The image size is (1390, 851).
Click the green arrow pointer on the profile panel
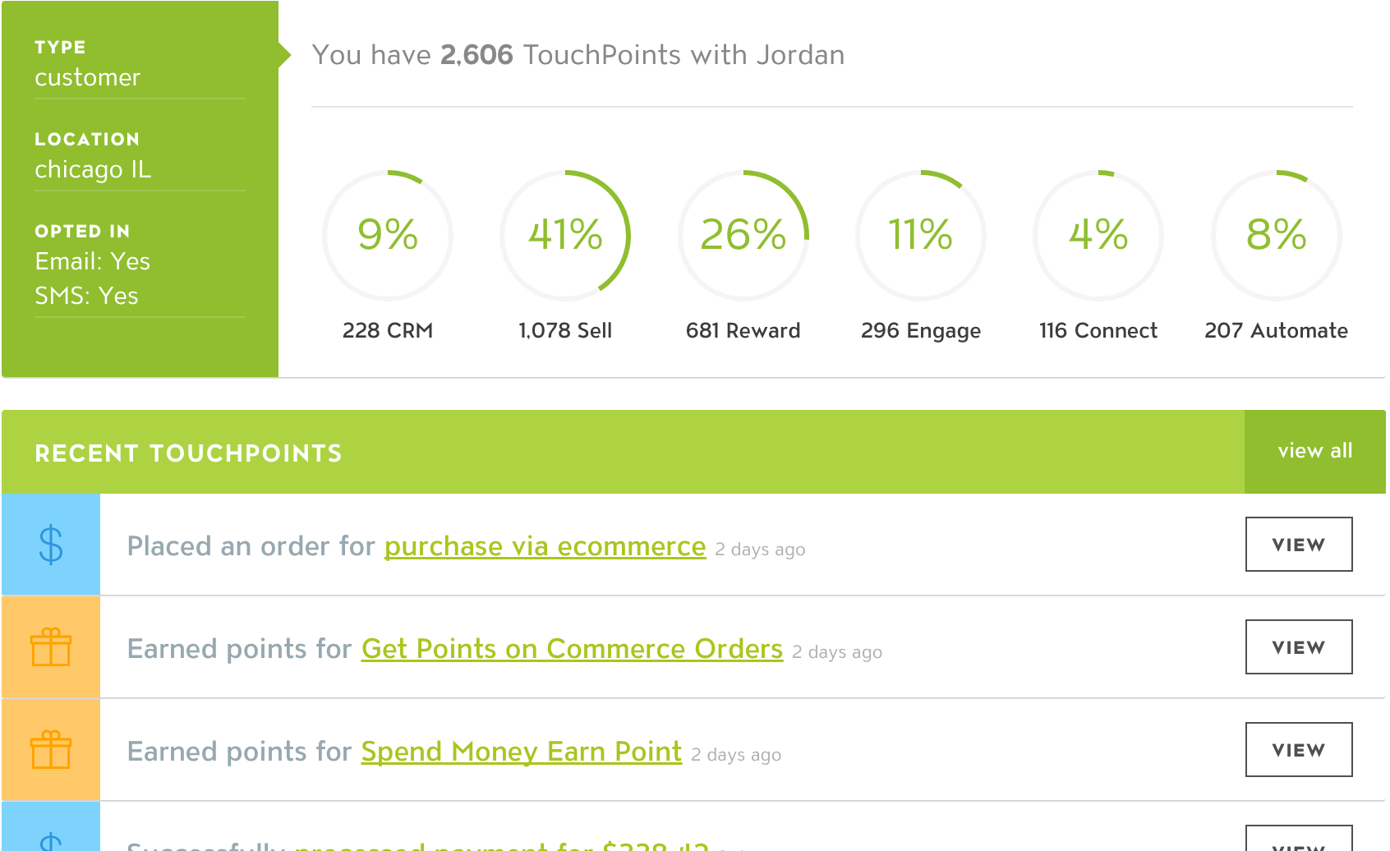click(x=286, y=53)
